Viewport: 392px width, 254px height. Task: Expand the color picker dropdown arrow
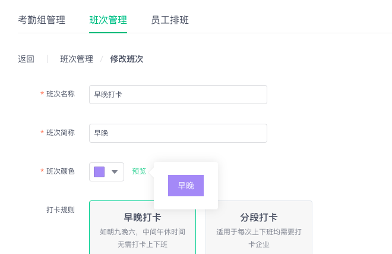(115, 172)
